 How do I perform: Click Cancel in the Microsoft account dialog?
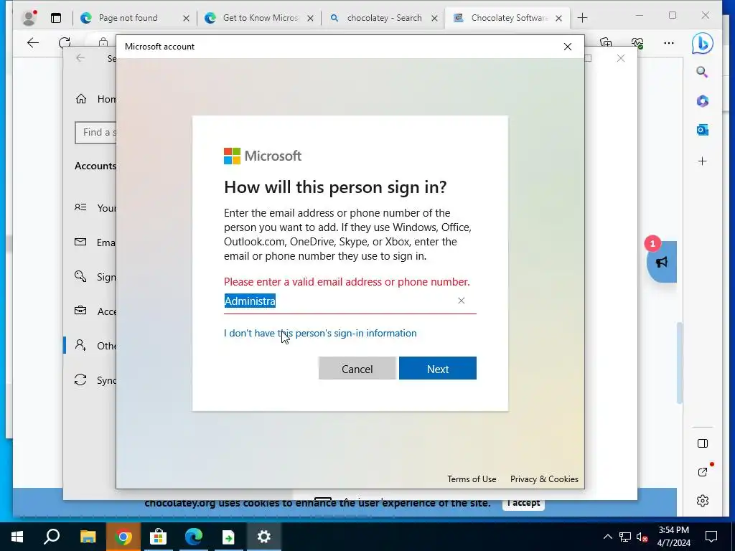coord(357,368)
